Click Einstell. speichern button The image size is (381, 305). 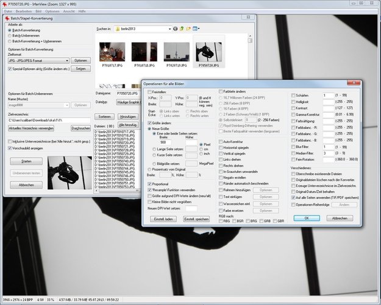tap(196, 219)
